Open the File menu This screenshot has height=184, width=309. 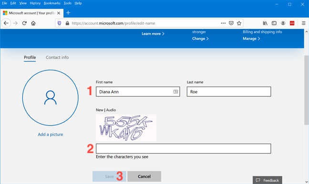coord(5,3)
